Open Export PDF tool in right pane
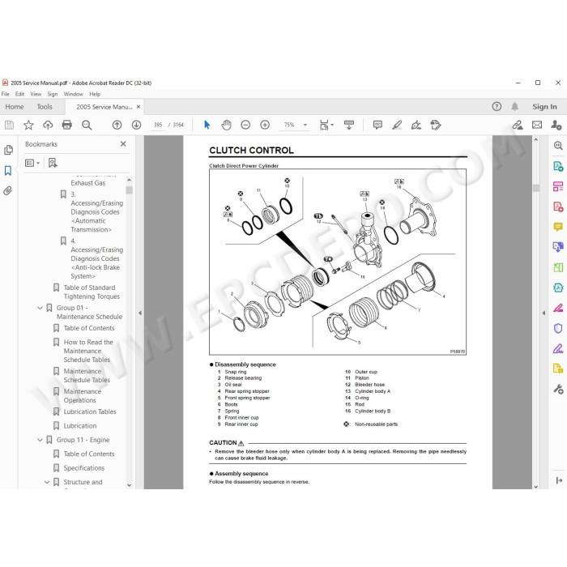 (x=558, y=166)
